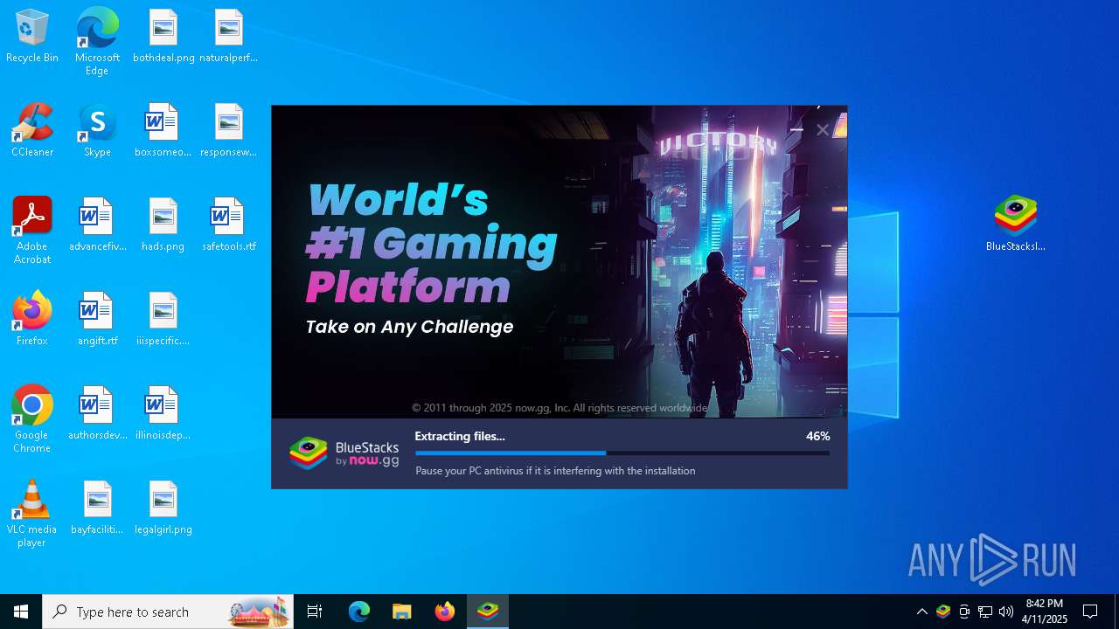Minimize the BlueStacks installer window

[x=796, y=130]
